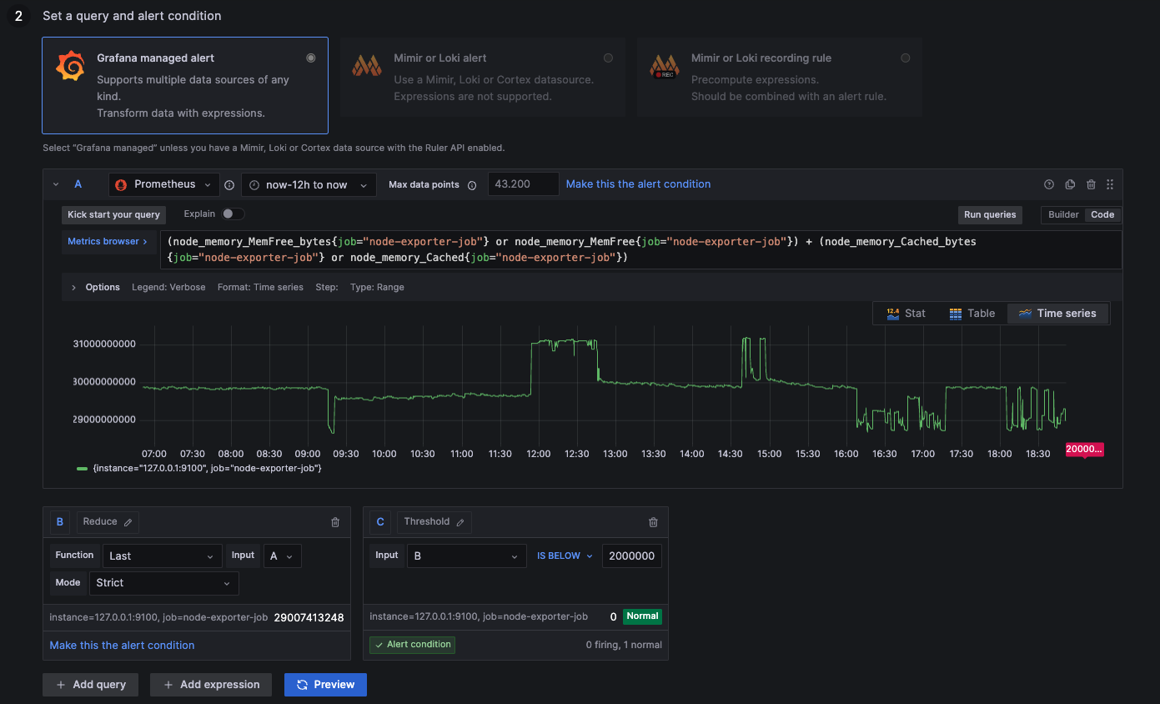This screenshot has width=1160, height=704.
Task: Switch query editor to Builder mode
Action: [1063, 214]
